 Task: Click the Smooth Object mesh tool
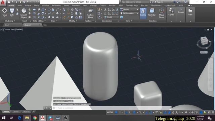click(x=24, y=13)
